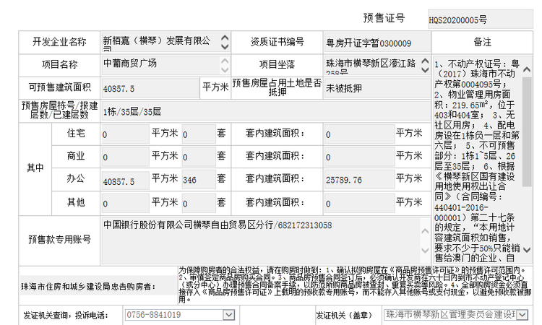Click the 住宅 row label
542x325 pixels.
click(x=76, y=133)
